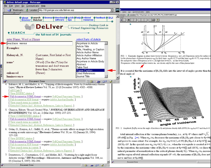Open APS Link under result 4

click(15, 90)
